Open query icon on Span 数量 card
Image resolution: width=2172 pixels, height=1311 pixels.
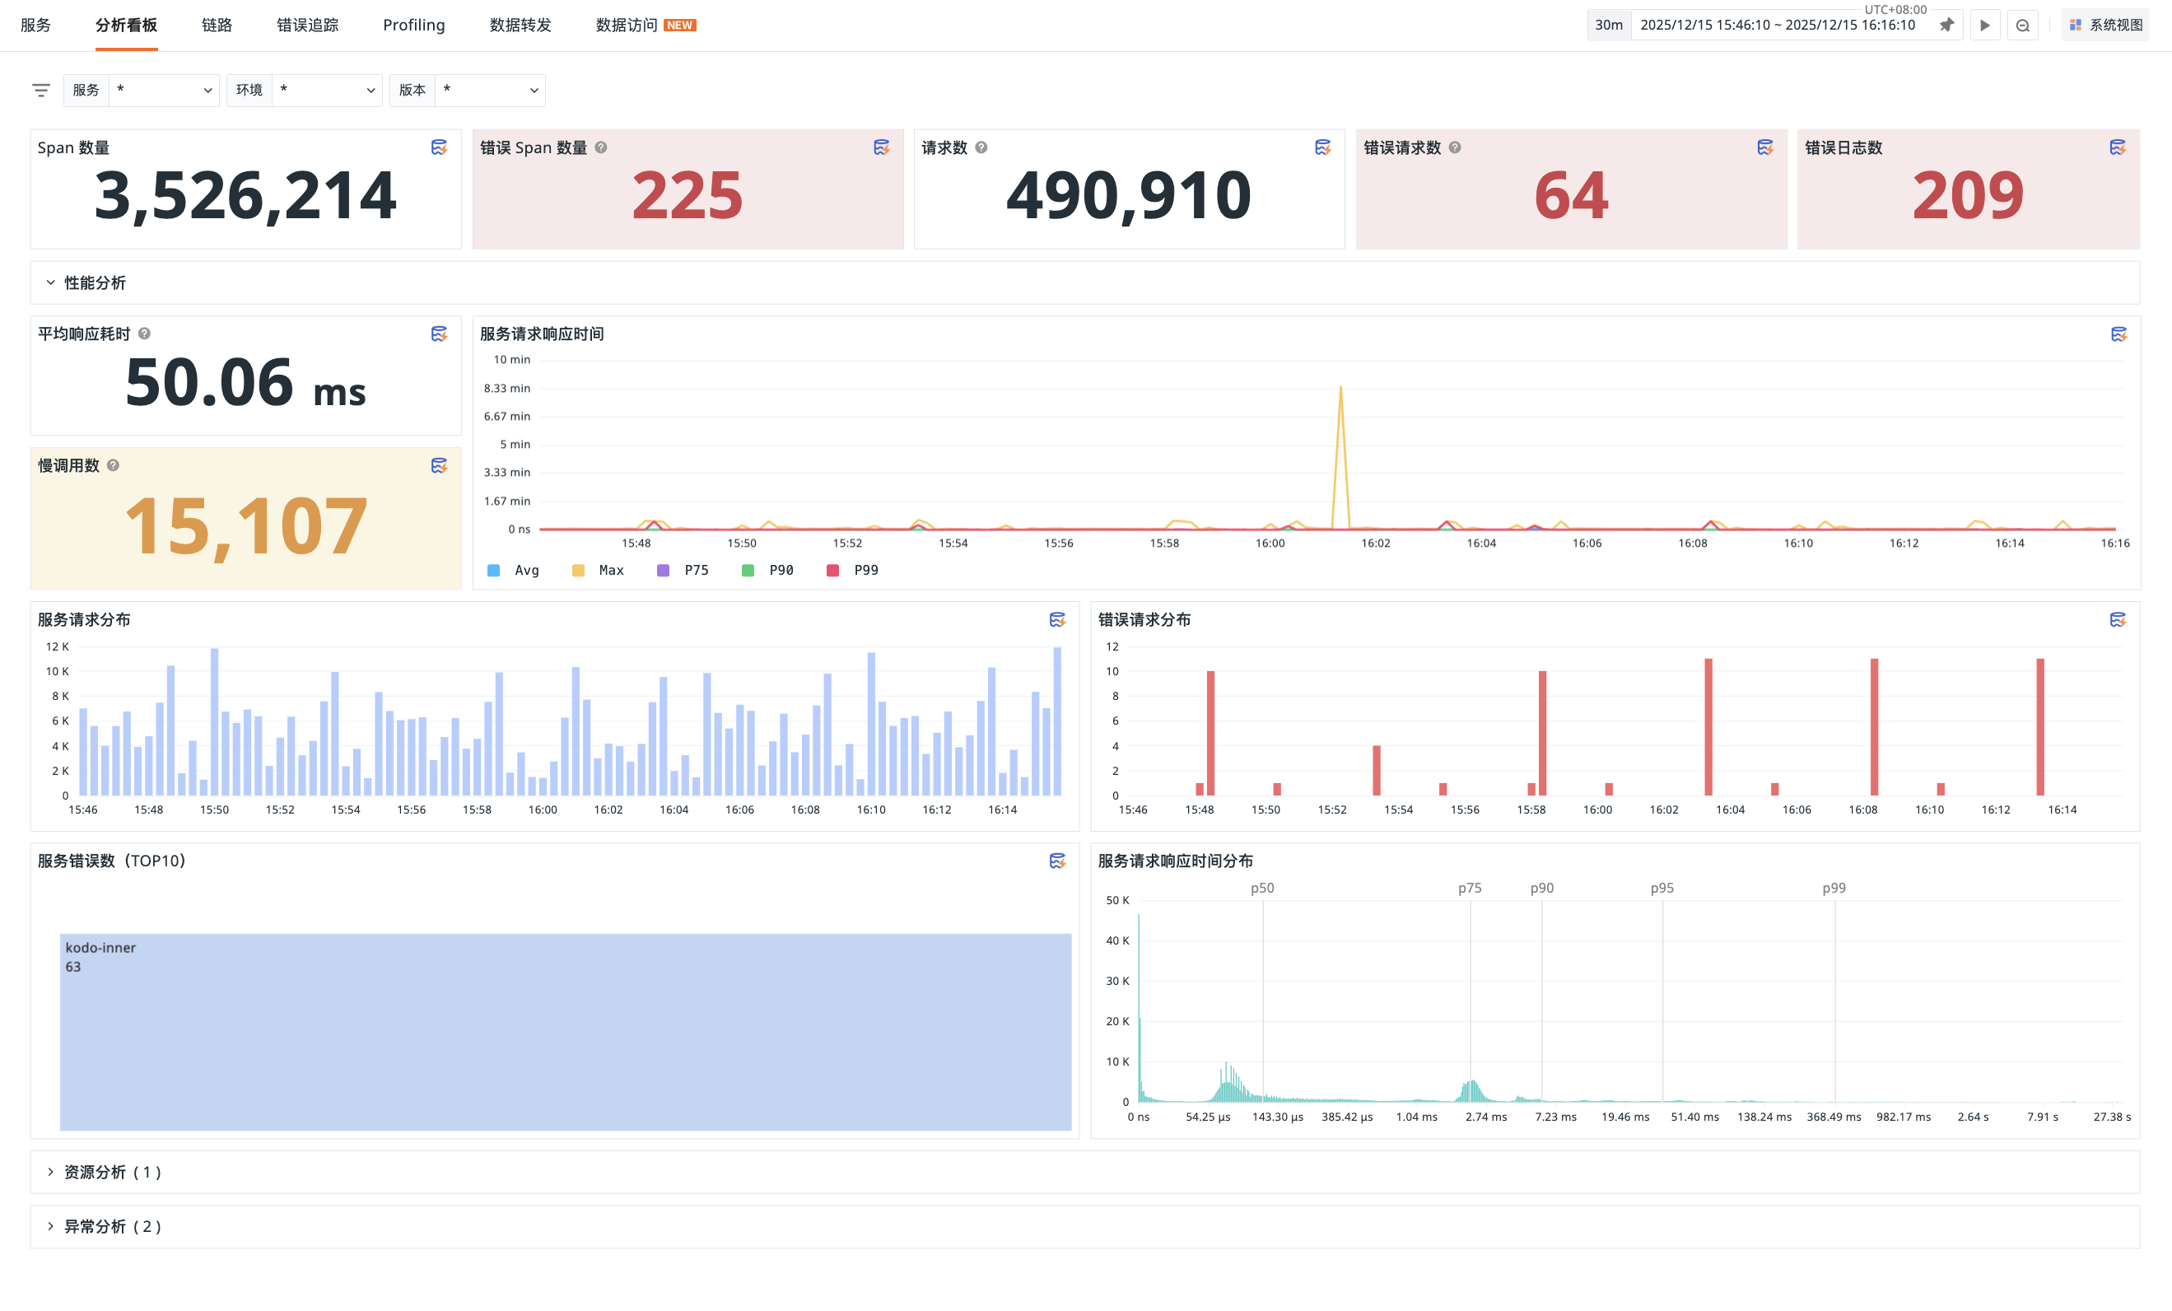coord(439,147)
